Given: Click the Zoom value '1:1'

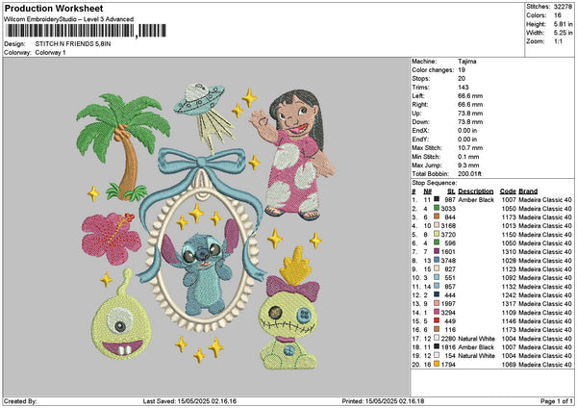Looking at the screenshot, I should click(558, 41).
